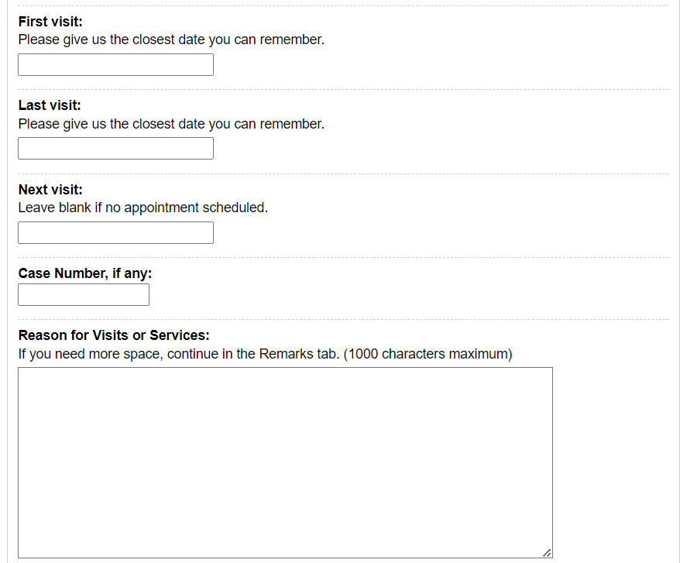
Task: Click the dashed divider above the Case Number label
Action: point(343,258)
